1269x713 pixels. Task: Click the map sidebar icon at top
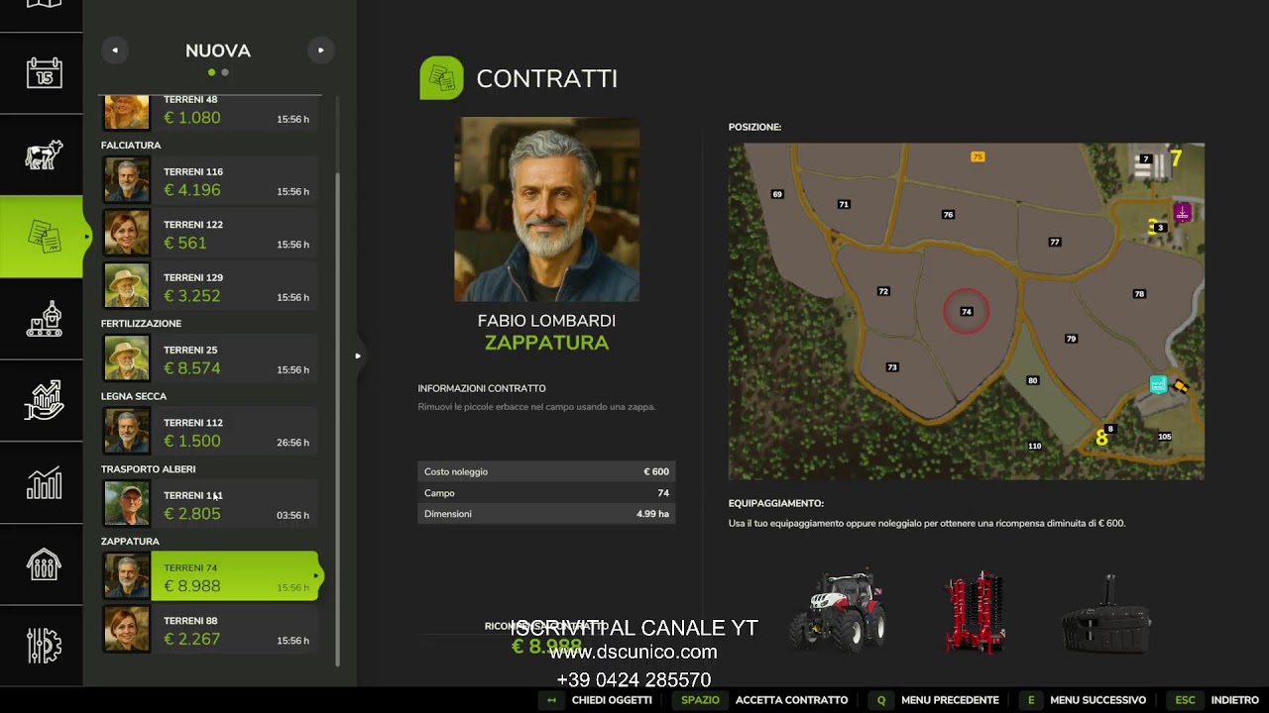tap(44, 4)
